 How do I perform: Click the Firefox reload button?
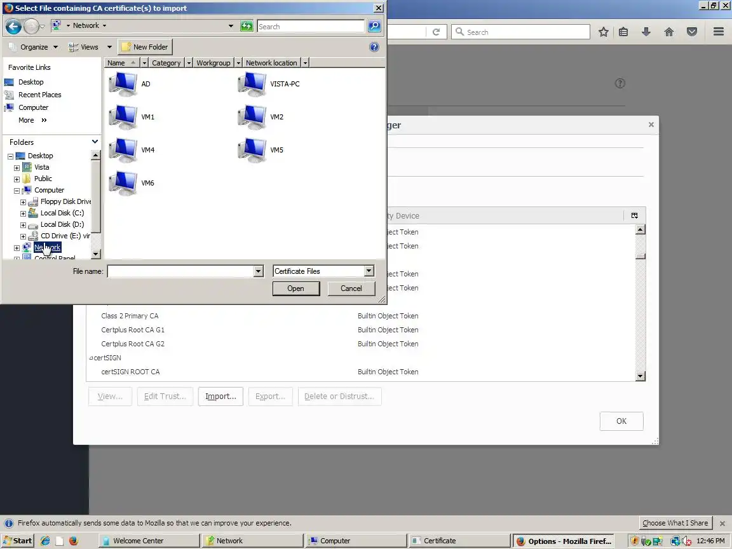click(436, 32)
